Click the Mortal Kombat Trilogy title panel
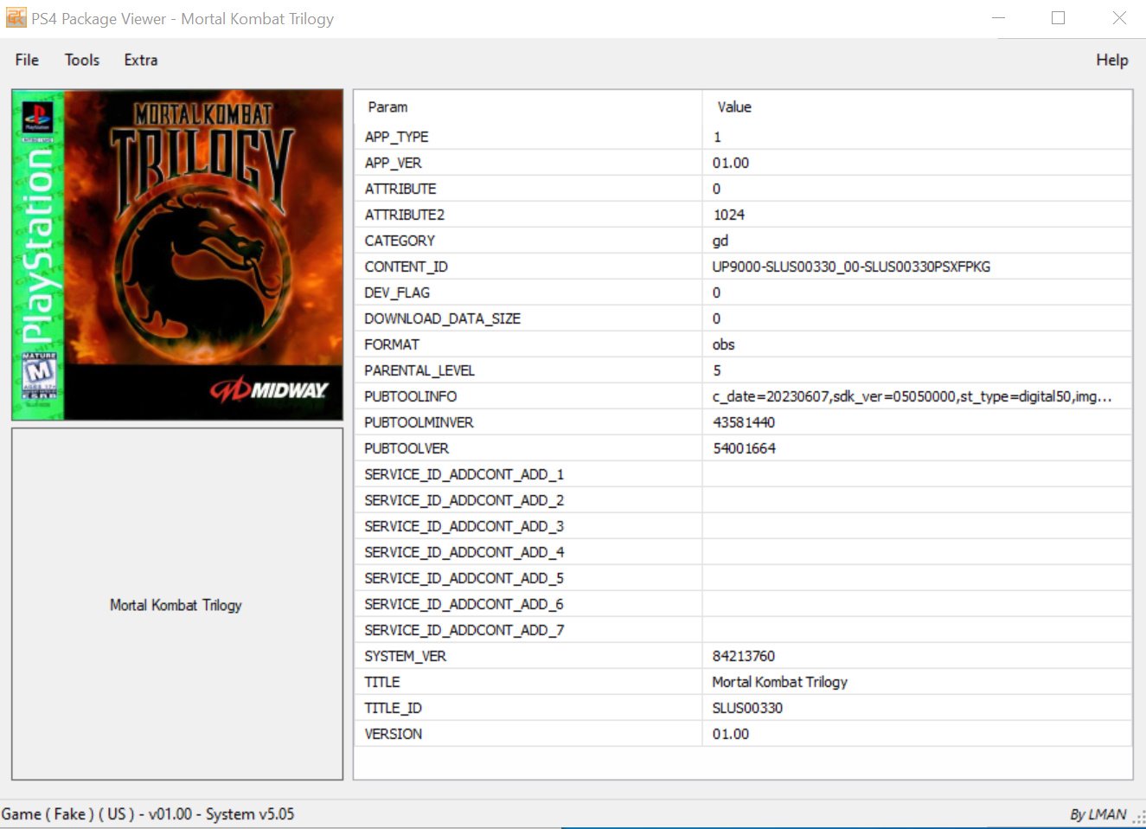Viewport: 1146px width, 829px height. click(x=177, y=604)
